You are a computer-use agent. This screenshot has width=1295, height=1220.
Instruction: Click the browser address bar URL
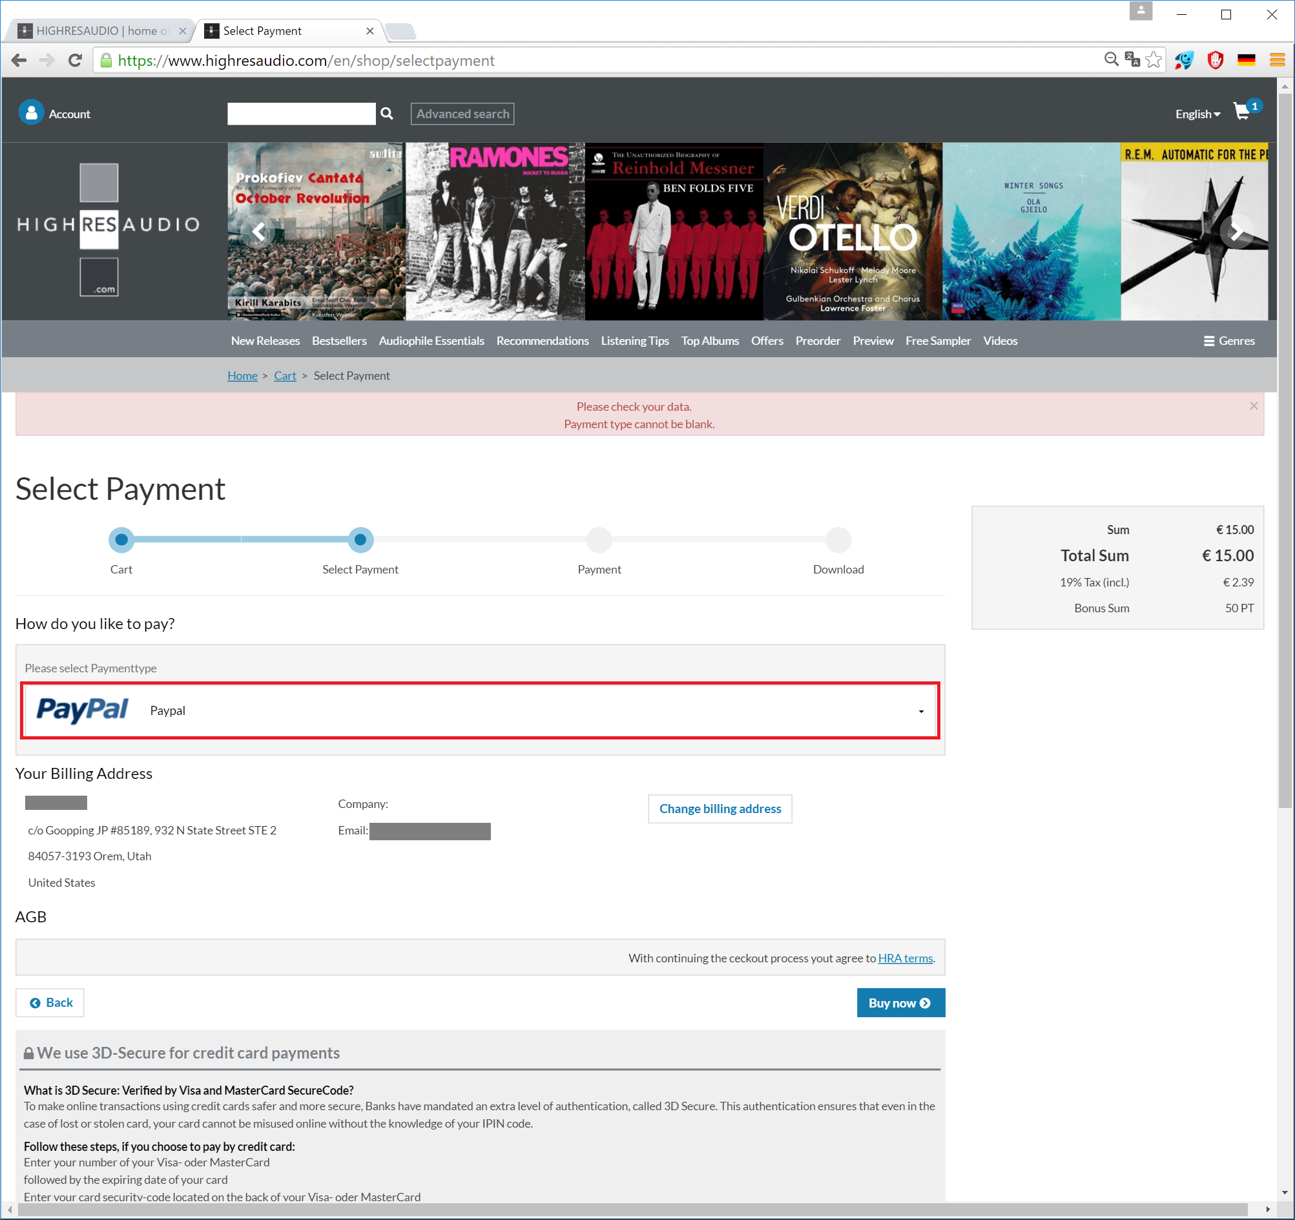(306, 61)
